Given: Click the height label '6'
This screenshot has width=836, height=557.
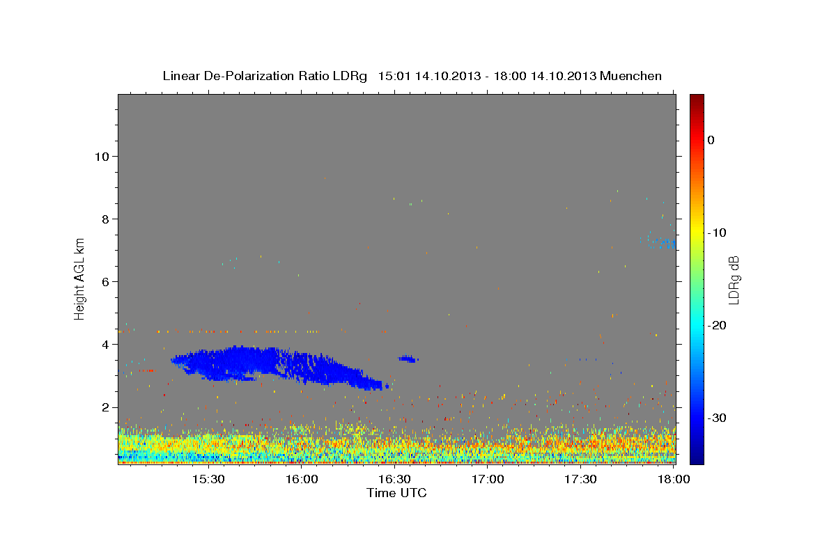Looking at the screenshot, I should pos(104,281).
